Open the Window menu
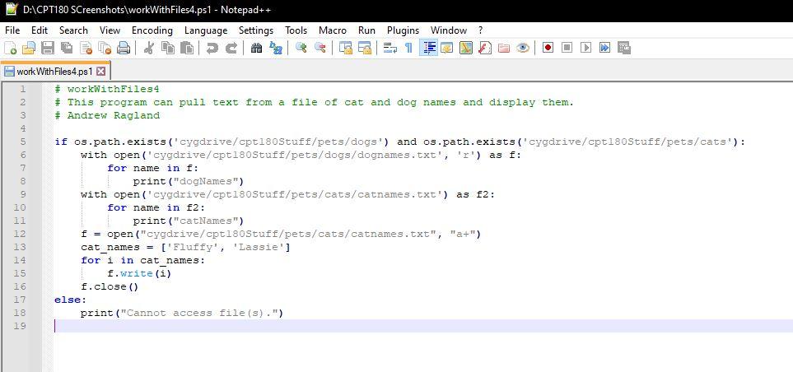The image size is (793, 372). point(449,30)
